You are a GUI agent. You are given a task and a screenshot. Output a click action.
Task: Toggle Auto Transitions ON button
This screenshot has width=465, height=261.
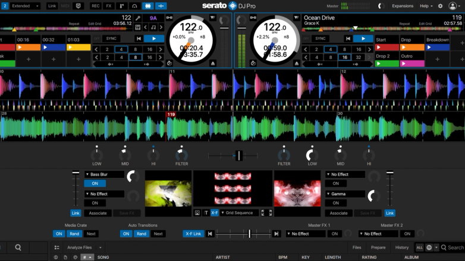coord(126,234)
